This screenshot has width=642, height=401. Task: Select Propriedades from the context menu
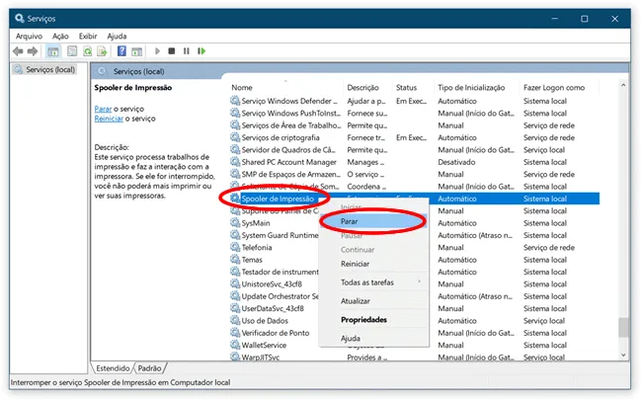[364, 319]
